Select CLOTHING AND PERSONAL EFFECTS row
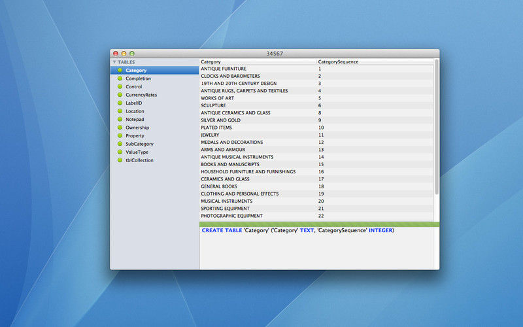Image resolution: width=523 pixels, height=327 pixels. 316,194
